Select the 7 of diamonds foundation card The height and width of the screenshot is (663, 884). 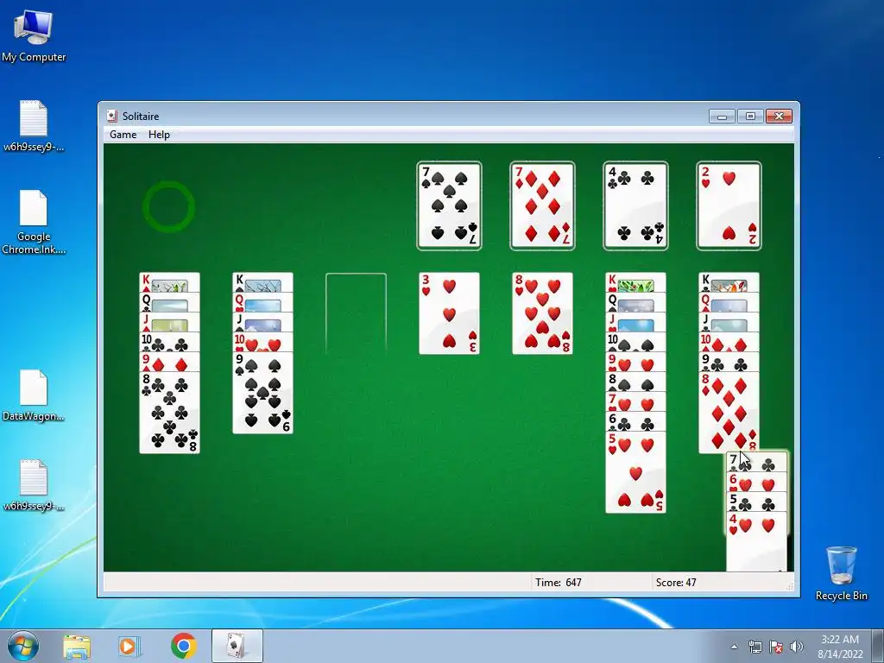click(542, 205)
